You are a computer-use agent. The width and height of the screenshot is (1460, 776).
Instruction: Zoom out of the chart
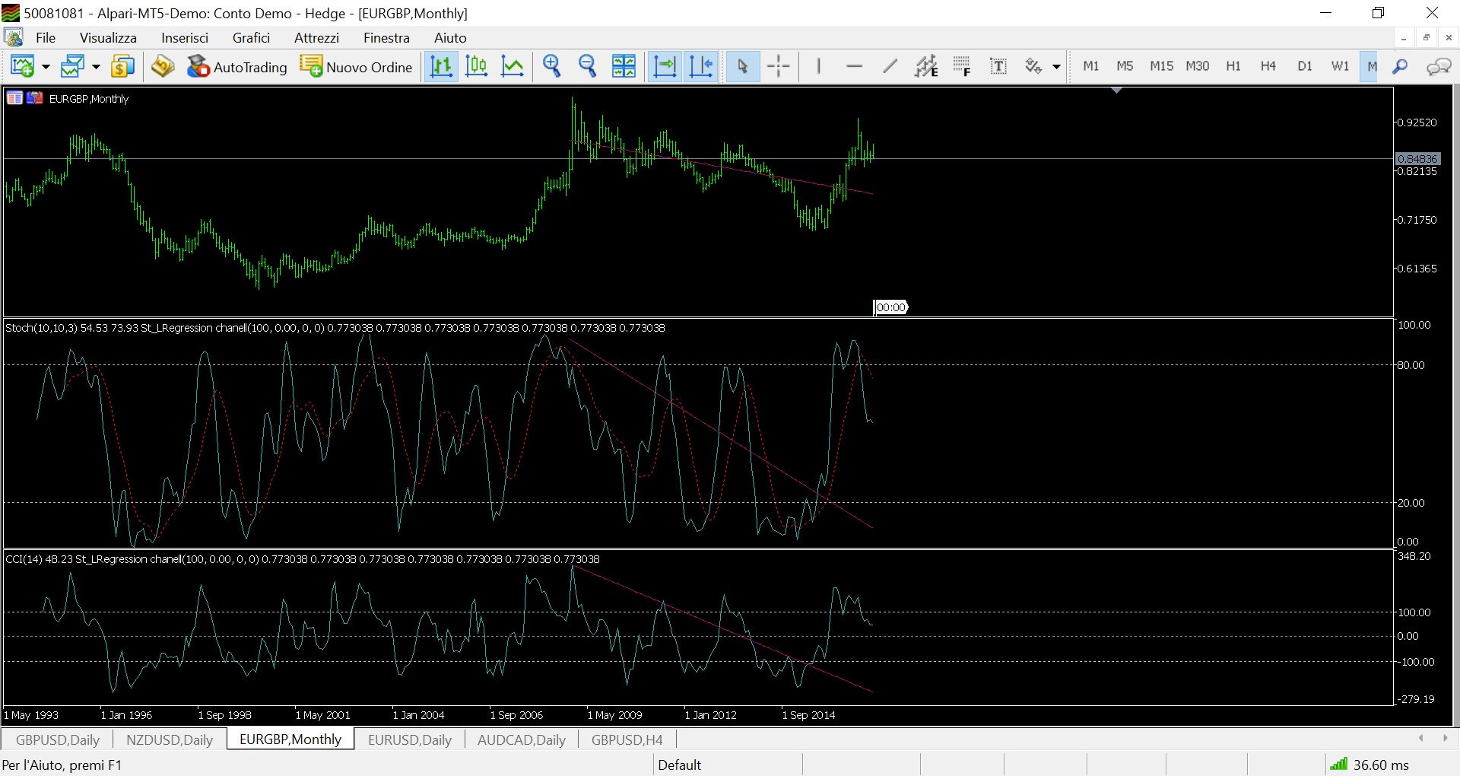(587, 67)
